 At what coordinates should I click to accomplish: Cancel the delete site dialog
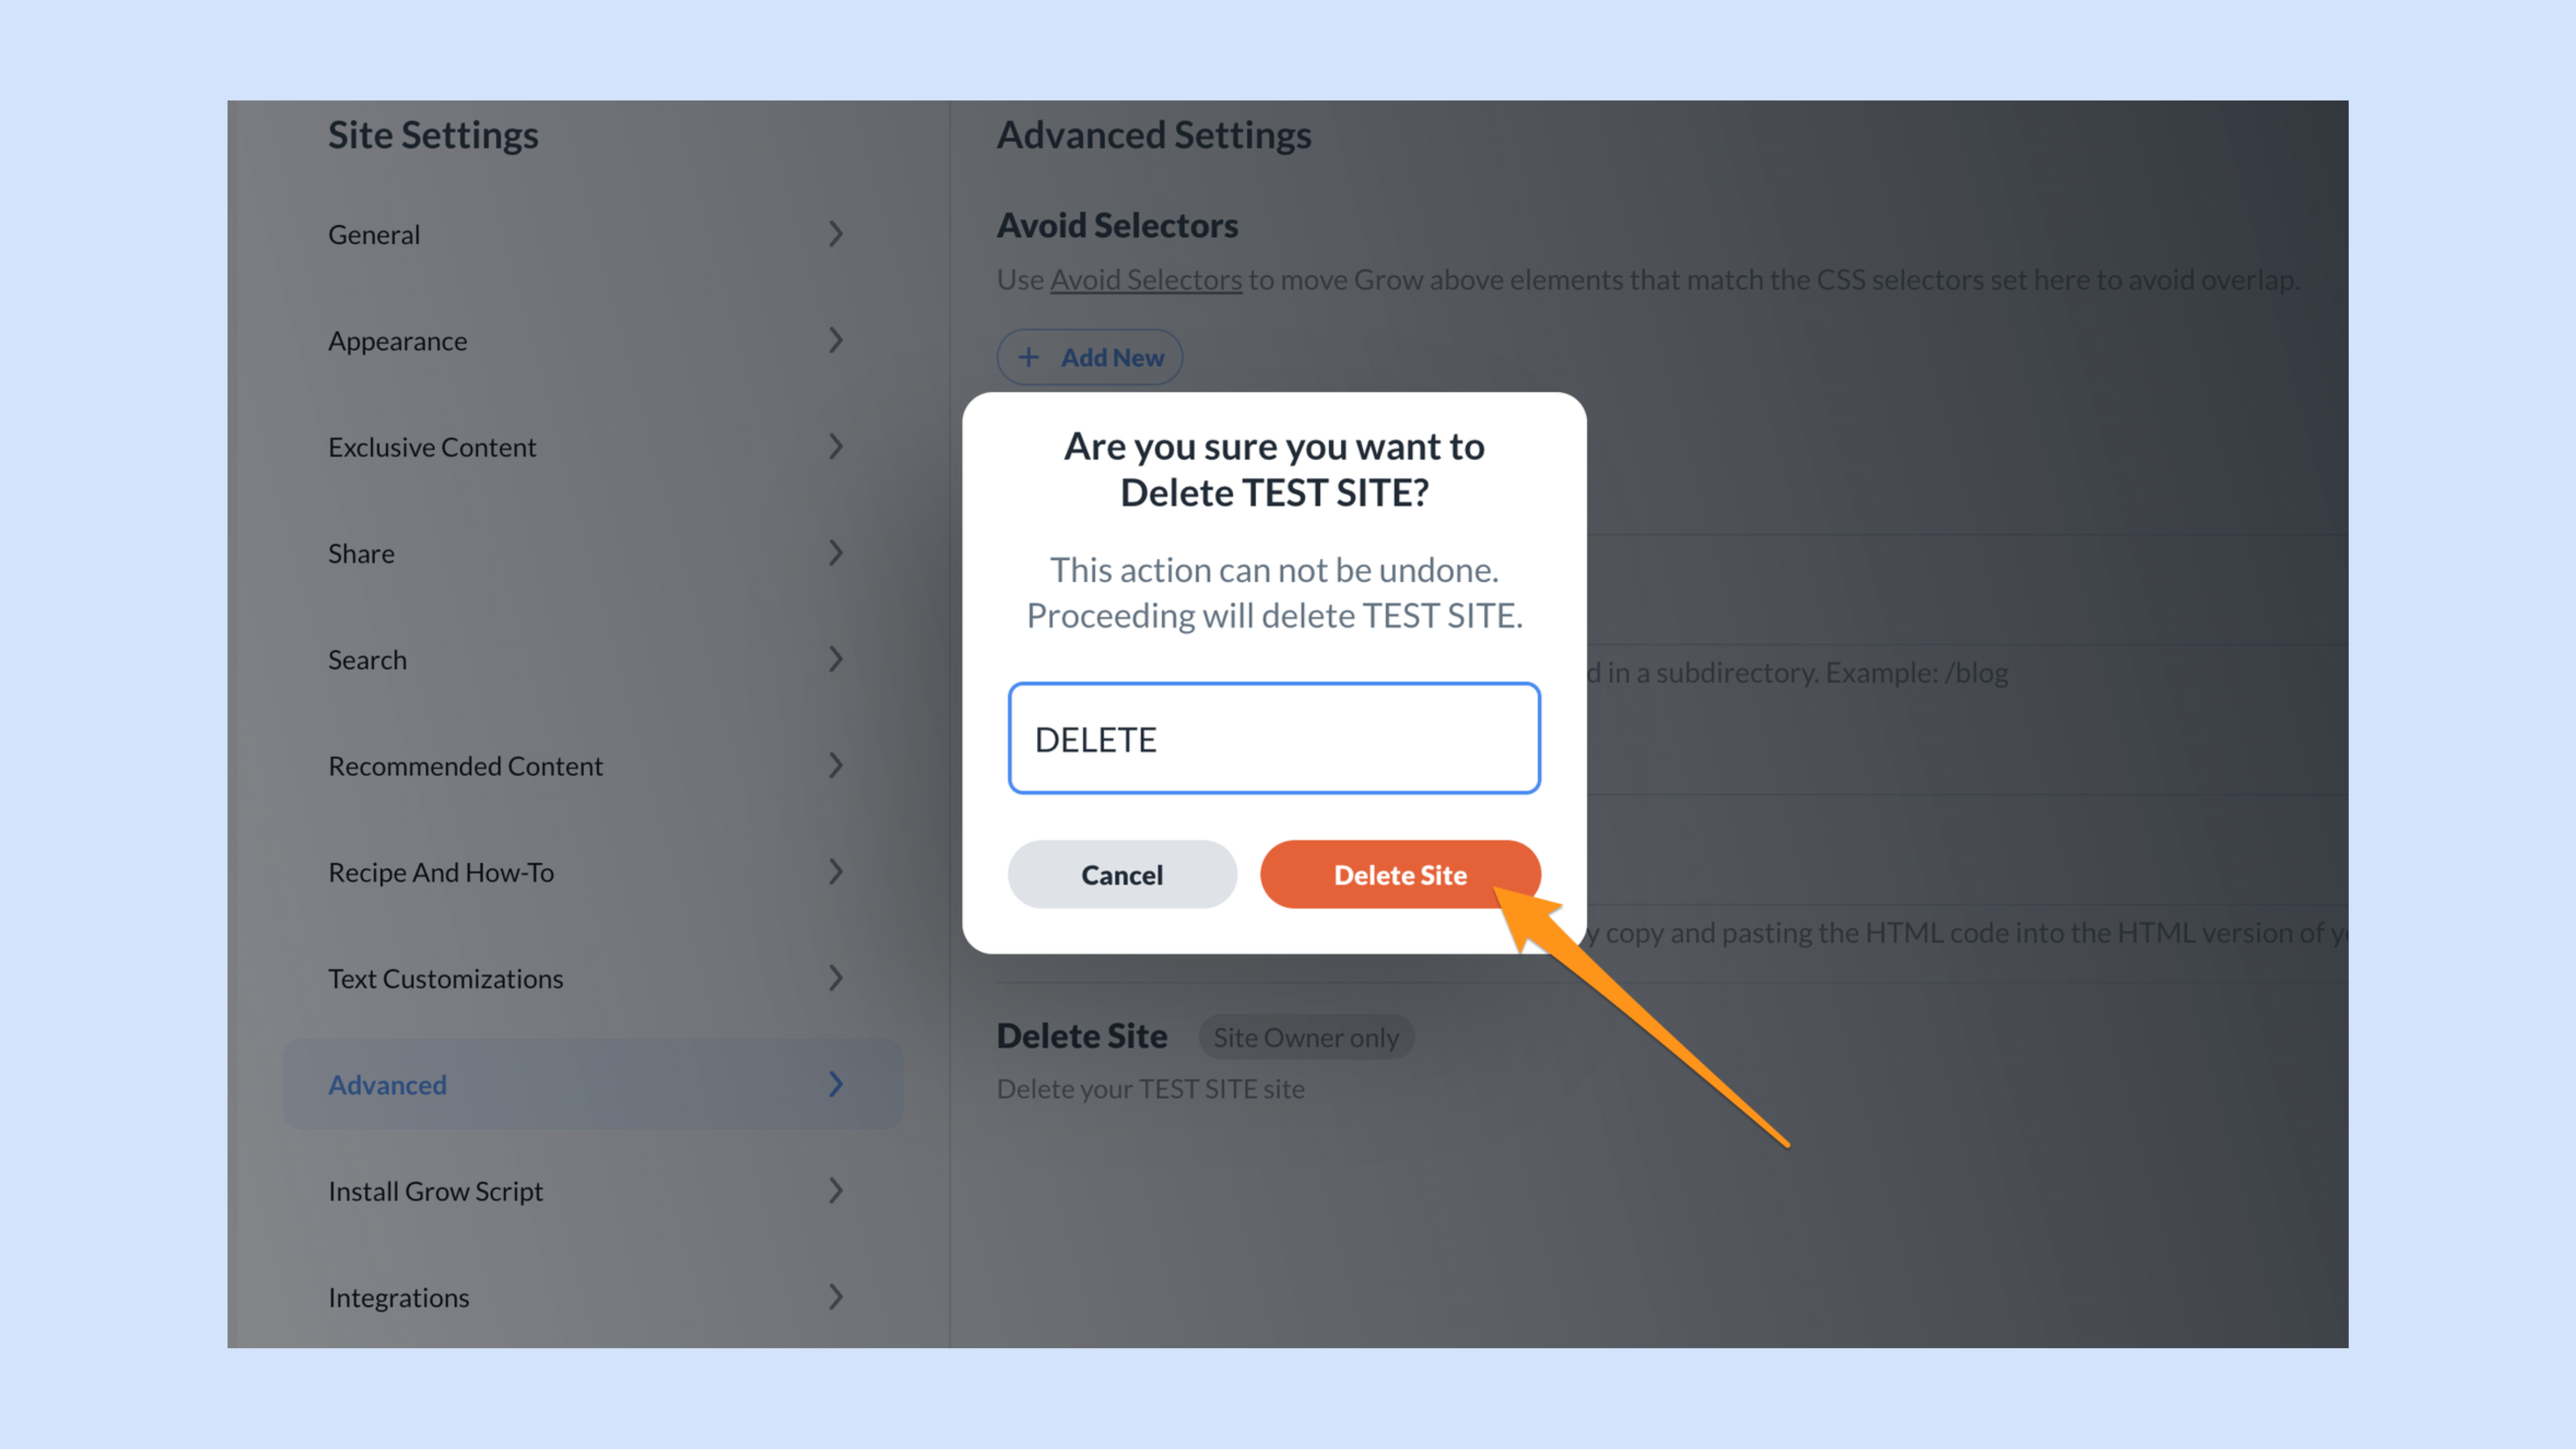coord(1122,874)
